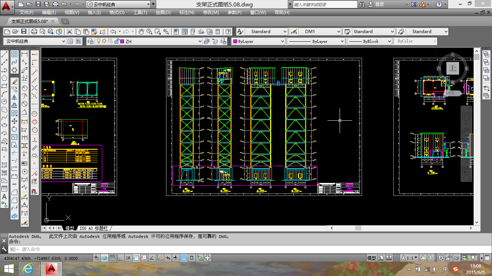Click the Plot printer icon
This screenshot has width=492, height=276.
[x=34, y=32]
